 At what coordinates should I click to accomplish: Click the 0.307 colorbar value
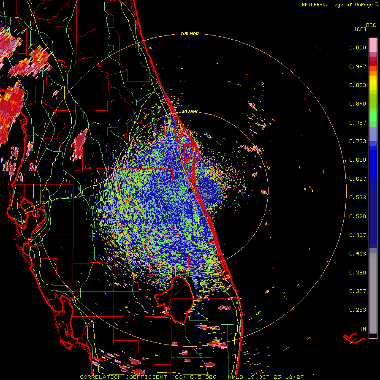tap(358, 291)
